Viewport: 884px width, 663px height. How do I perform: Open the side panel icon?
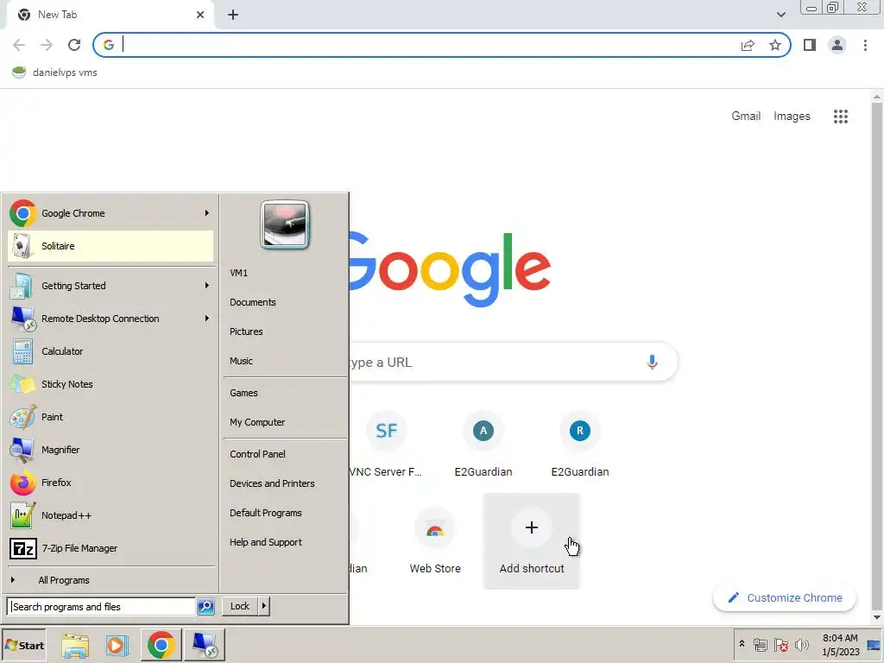tap(810, 45)
